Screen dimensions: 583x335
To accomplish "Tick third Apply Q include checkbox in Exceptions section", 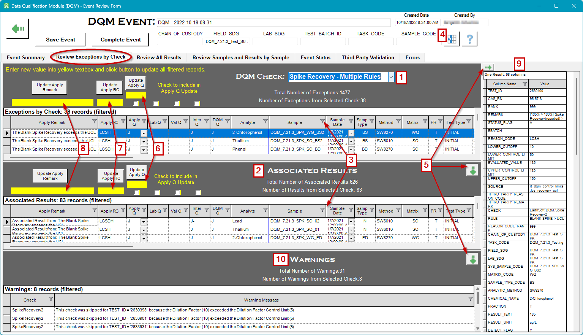I will [177, 103].
